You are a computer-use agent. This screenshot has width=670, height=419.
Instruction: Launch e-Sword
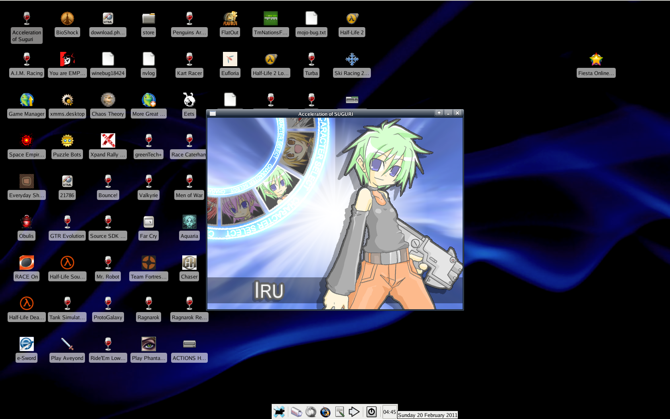[x=26, y=344]
